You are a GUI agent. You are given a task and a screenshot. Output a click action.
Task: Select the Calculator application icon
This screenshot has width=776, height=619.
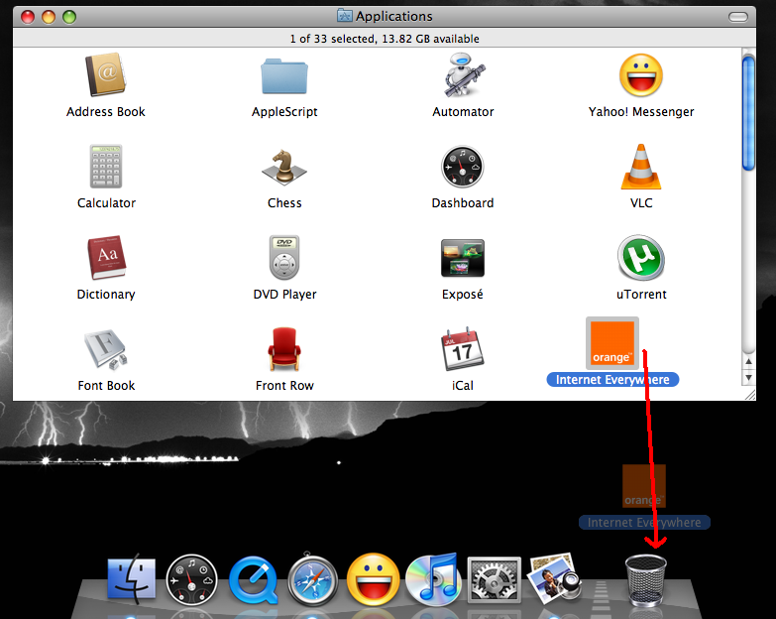point(106,167)
